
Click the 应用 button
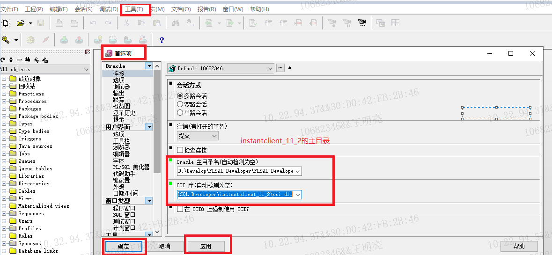pyautogui.click(x=206, y=246)
